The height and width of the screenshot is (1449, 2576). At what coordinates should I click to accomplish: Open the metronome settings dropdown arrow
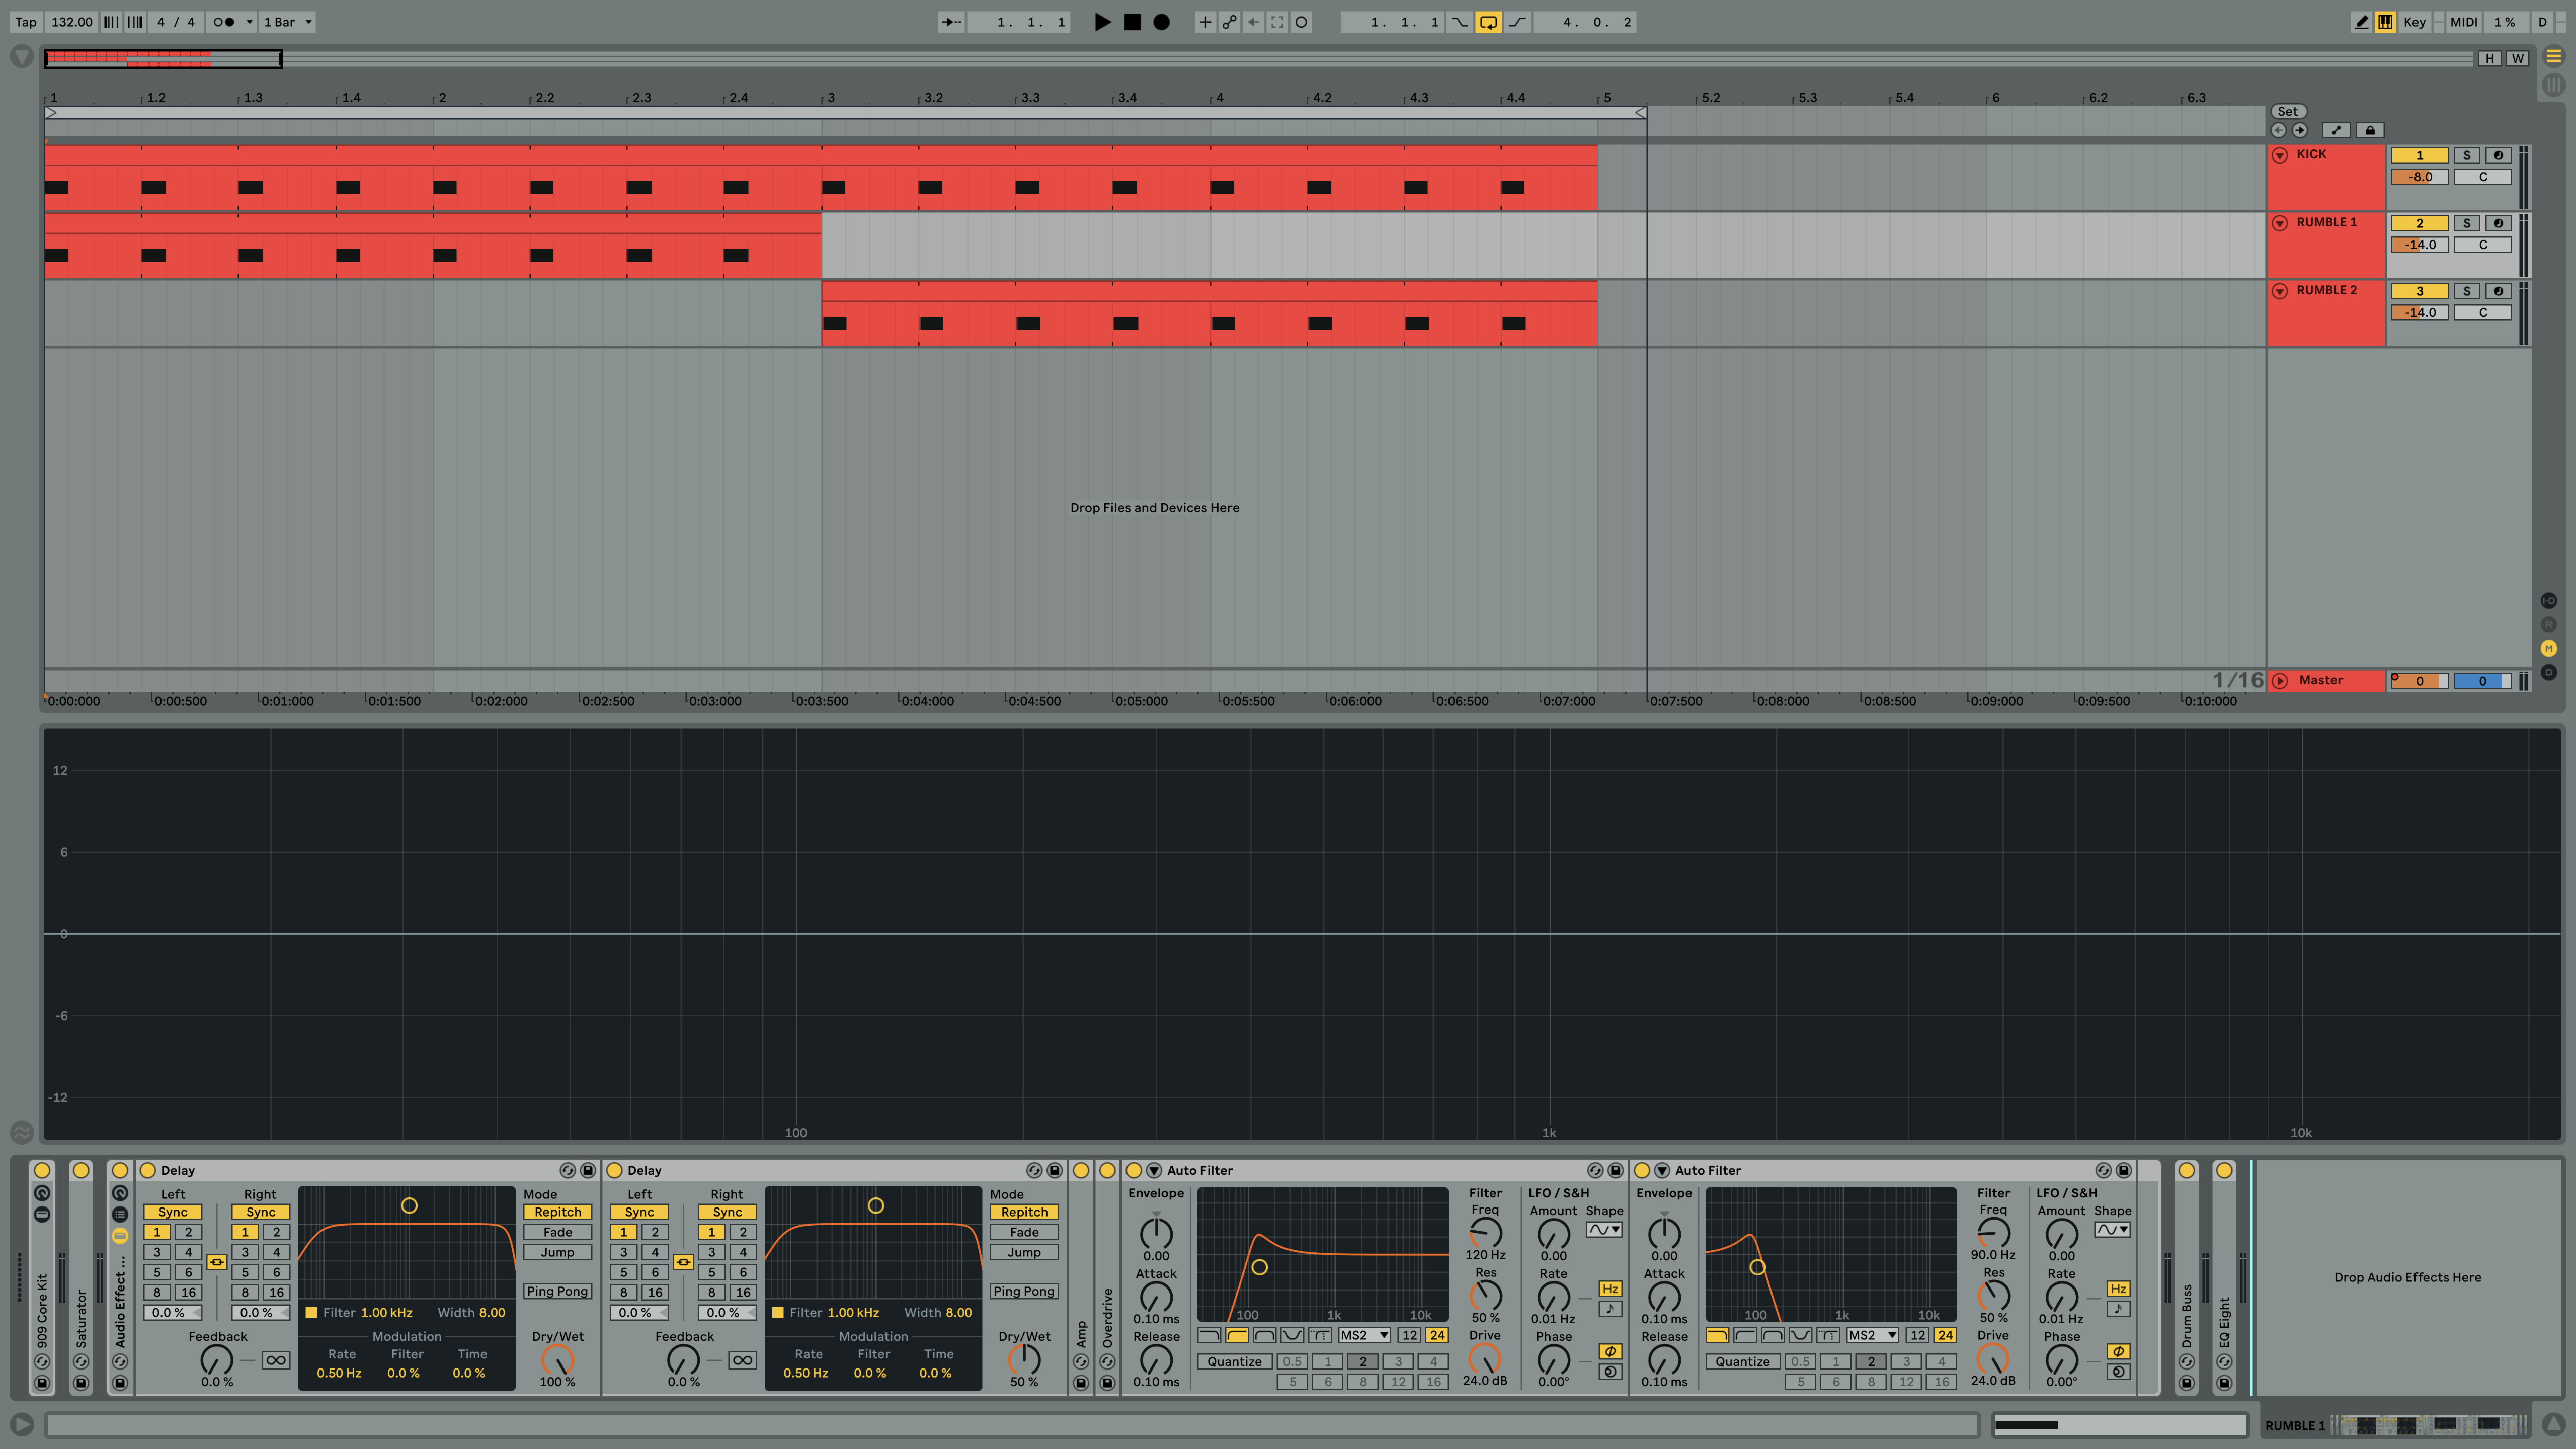(x=249, y=22)
